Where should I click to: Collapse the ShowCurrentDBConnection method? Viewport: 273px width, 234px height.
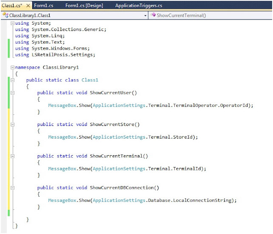[x=12, y=188]
